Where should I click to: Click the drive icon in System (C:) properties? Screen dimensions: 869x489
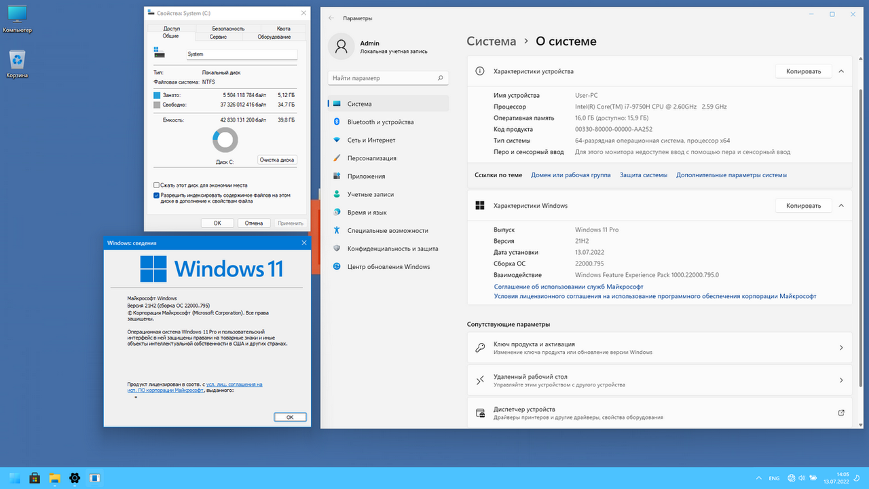pos(160,53)
